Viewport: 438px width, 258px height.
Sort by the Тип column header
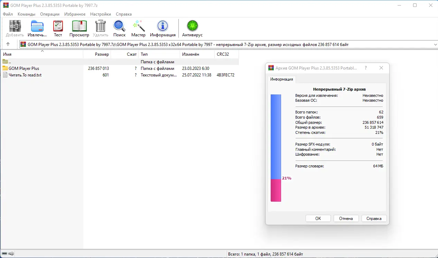[x=159, y=54]
